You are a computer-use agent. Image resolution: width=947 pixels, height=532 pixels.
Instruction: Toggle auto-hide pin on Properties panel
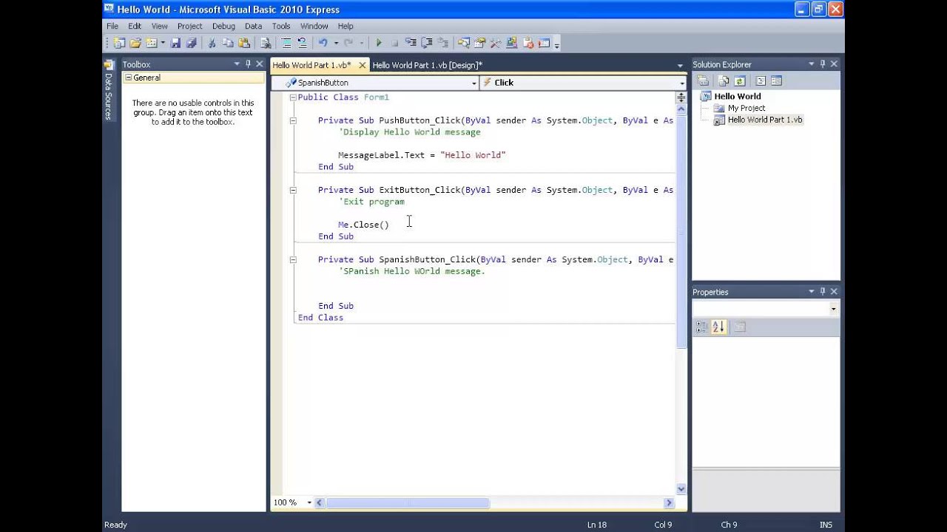coord(823,292)
